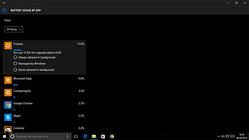Image resolution: width=249 pixels, height=140 pixels.
Task: Click Cortana's 17.4% usage value
Action: [81, 44]
